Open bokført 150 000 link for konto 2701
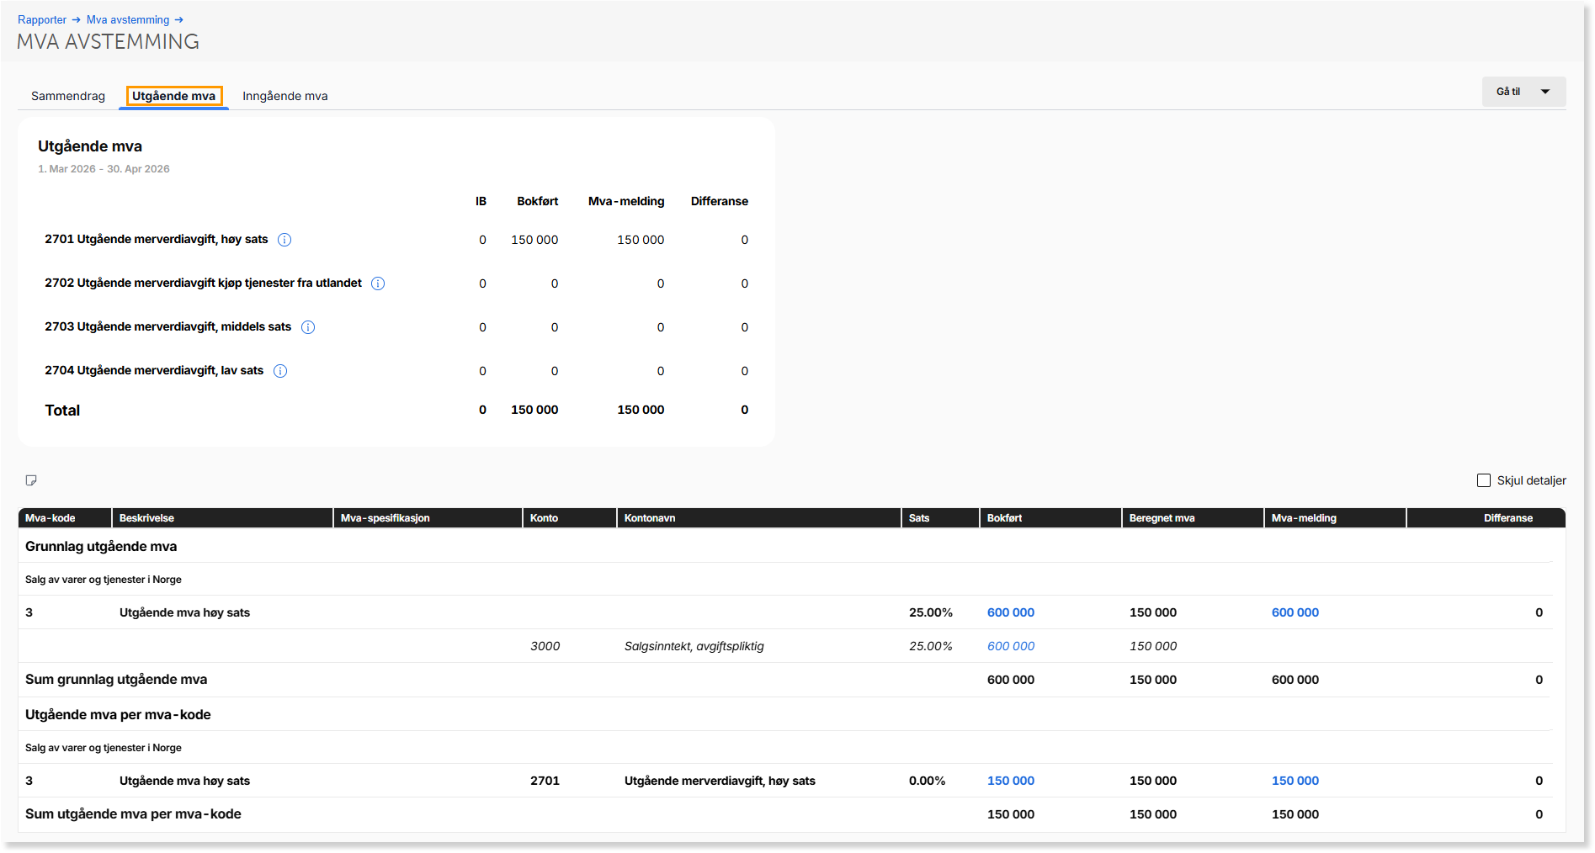The image size is (1595, 853). point(1011,781)
